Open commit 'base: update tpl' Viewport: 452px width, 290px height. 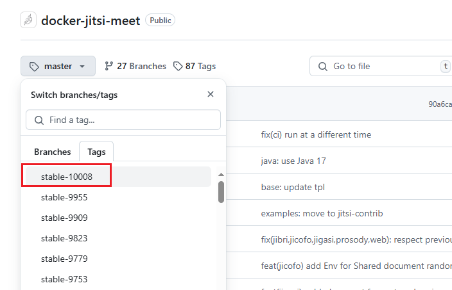click(293, 187)
